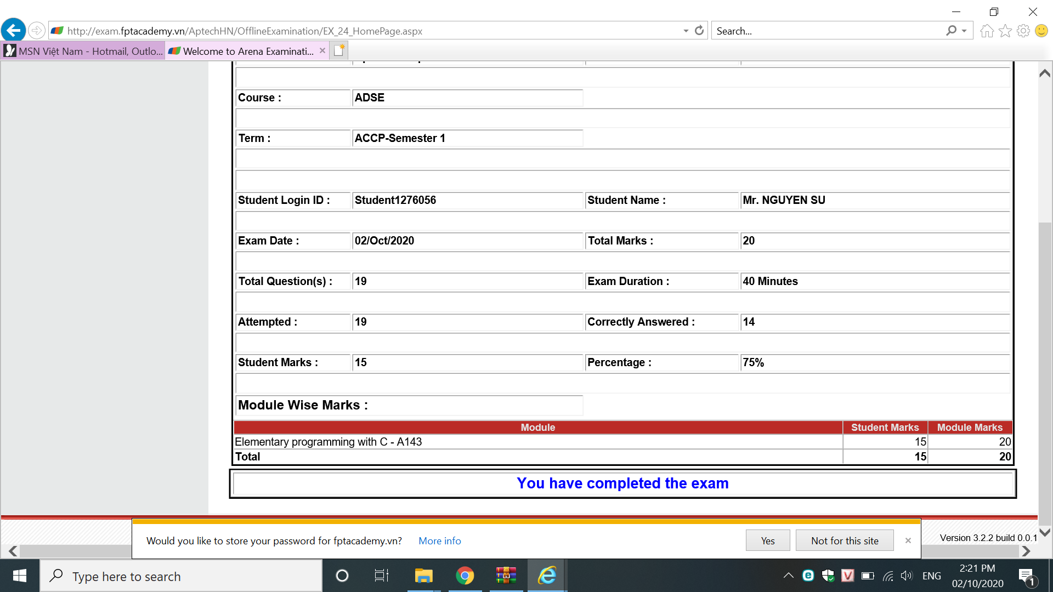Click the Home icon
Image resolution: width=1053 pixels, height=592 pixels.
[987, 31]
